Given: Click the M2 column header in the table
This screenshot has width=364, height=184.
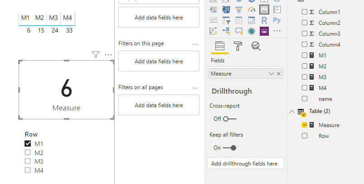Looking at the screenshot, I should [39, 18].
